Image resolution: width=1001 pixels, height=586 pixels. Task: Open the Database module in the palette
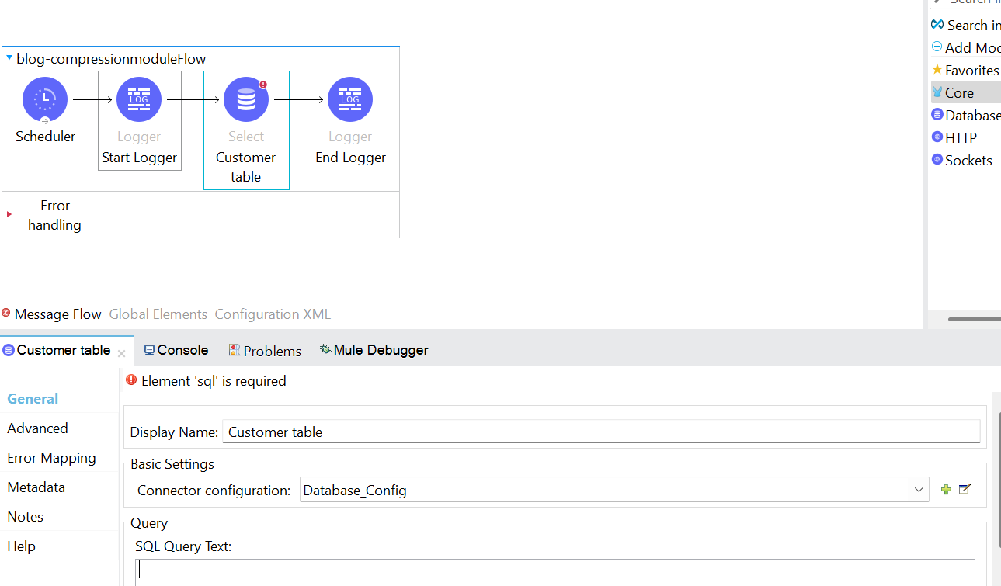pyautogui.click(x=969, y=114)
